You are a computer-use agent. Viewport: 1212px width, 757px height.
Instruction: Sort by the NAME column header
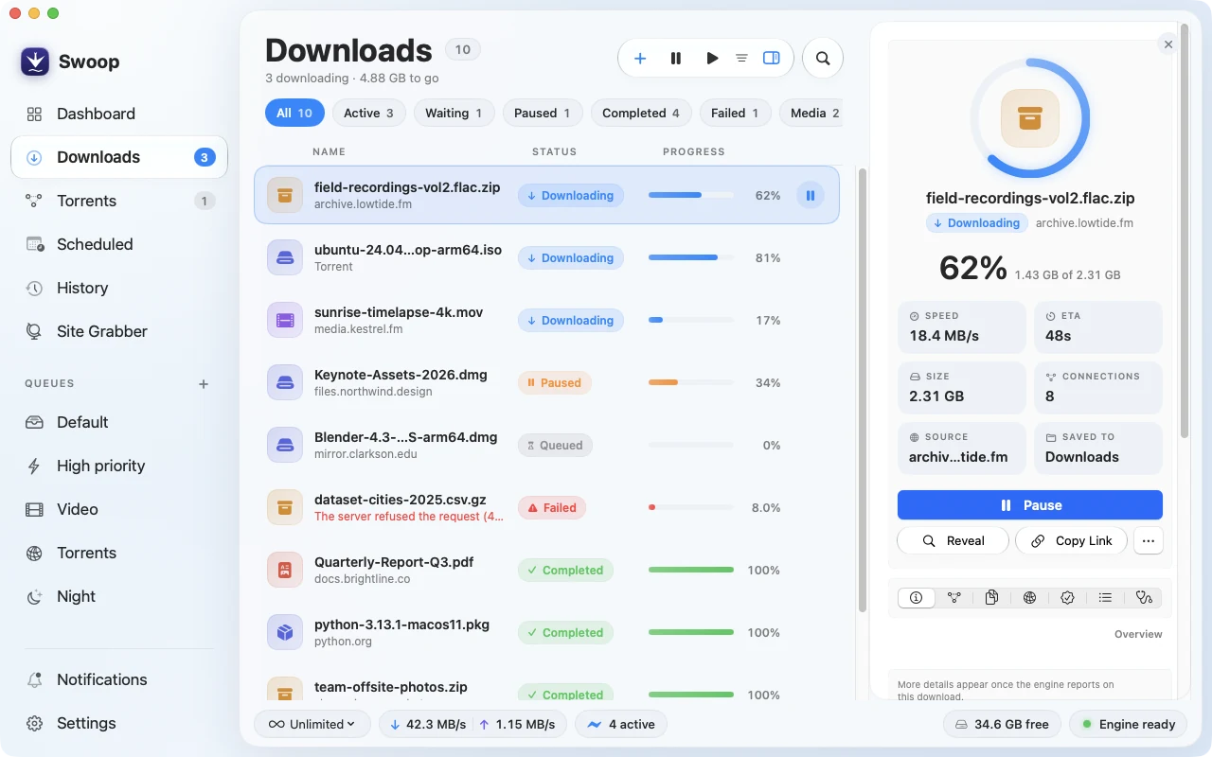329,151
